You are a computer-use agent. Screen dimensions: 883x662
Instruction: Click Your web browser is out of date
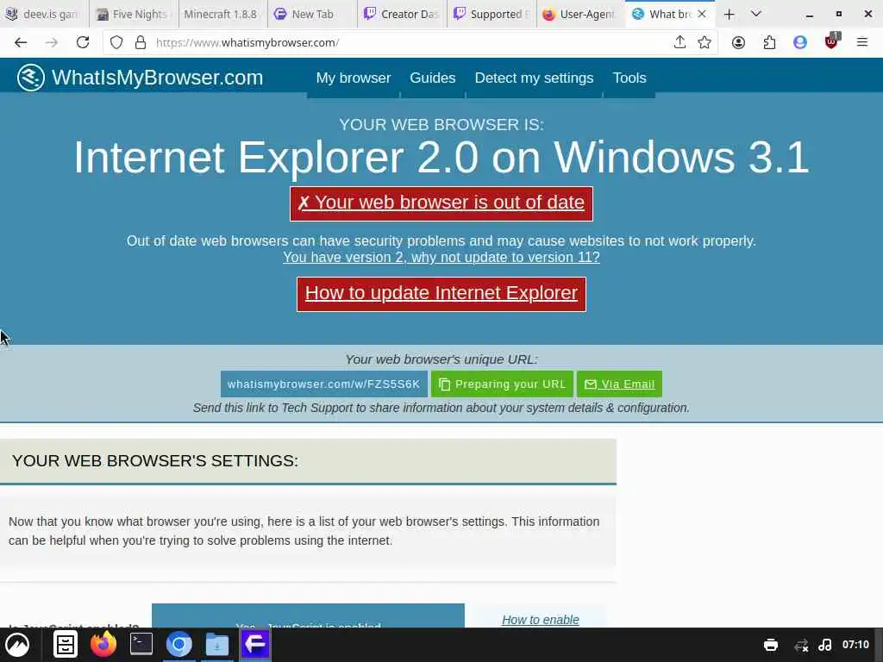[x=441, y=203]
